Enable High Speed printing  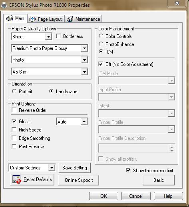pos(14,130)
